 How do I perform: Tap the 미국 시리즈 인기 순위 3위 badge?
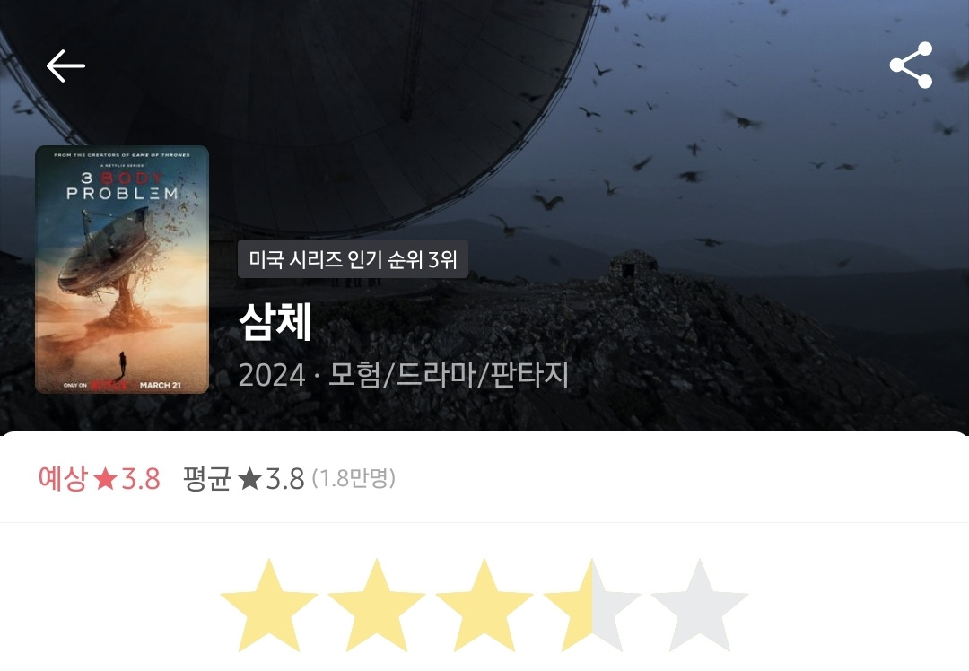point(353,259)
